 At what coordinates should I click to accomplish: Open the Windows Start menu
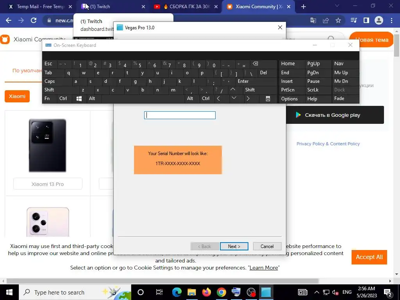tap(9, 292)
